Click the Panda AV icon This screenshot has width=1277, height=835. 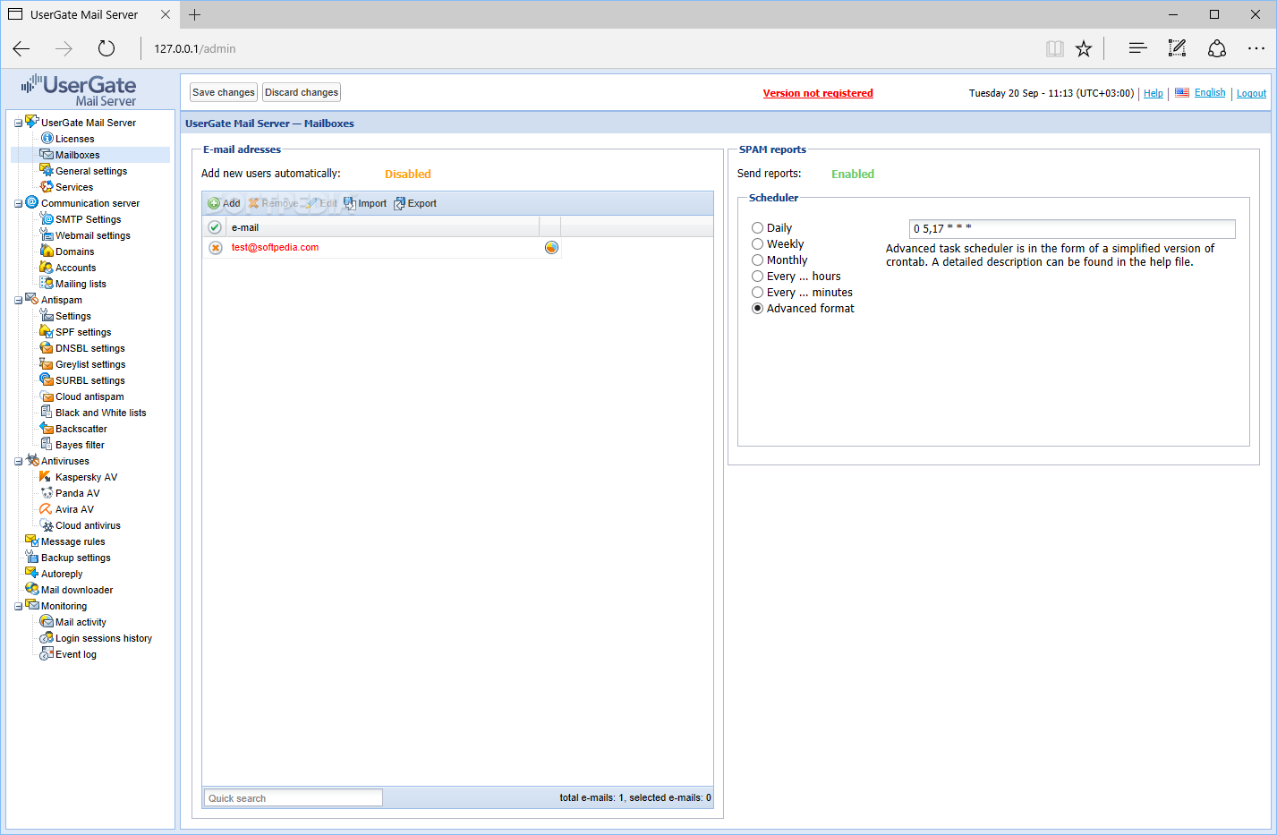click(x=47, y=492)
